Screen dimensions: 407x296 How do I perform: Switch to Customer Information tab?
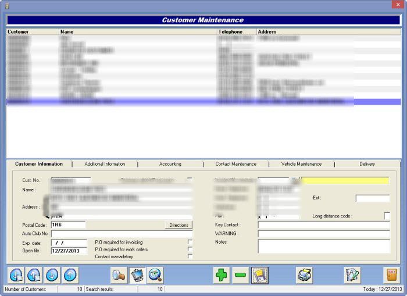click(39, 164)
